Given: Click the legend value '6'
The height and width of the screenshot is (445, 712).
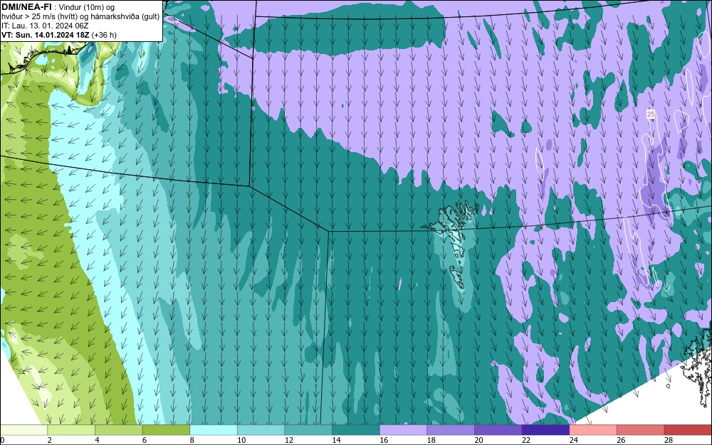Looking at the screenshot, I should pos(145,440).
